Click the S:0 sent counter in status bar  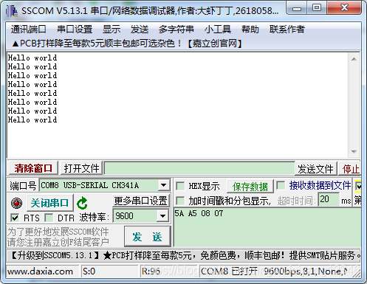pyautogui.click(x=89, y=271)
